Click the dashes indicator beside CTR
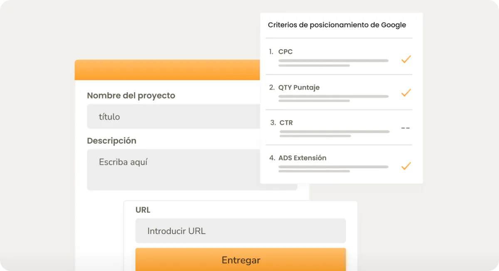Screen dimensions: 499x271 pos(405,128)
